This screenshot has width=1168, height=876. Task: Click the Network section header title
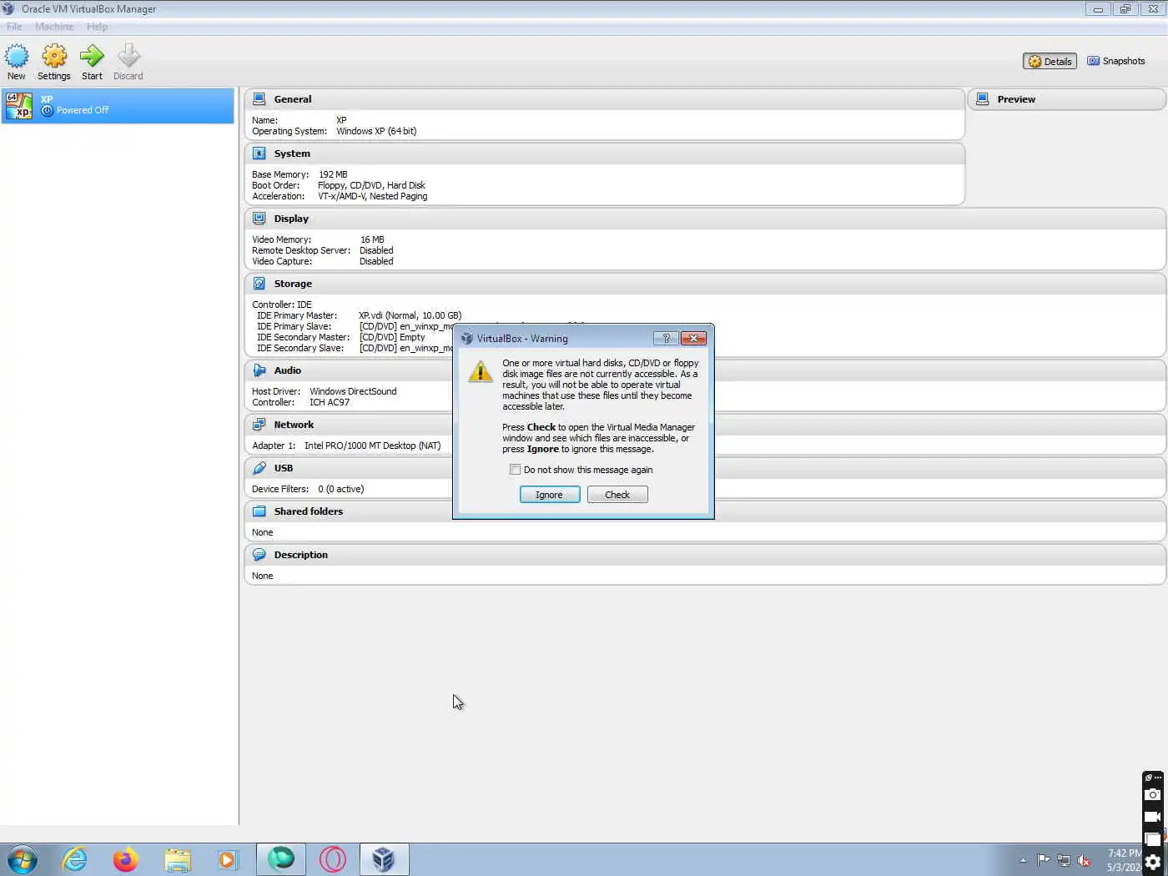click(x=294, y=425)
